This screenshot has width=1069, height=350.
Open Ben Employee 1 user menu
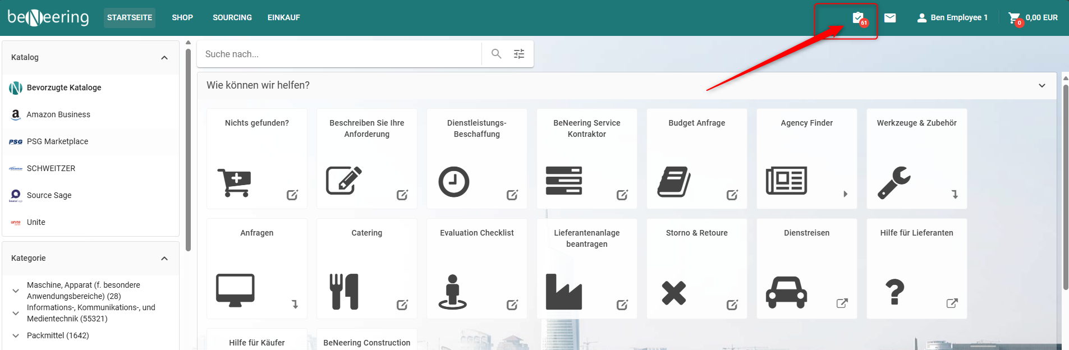coord(952,18)
